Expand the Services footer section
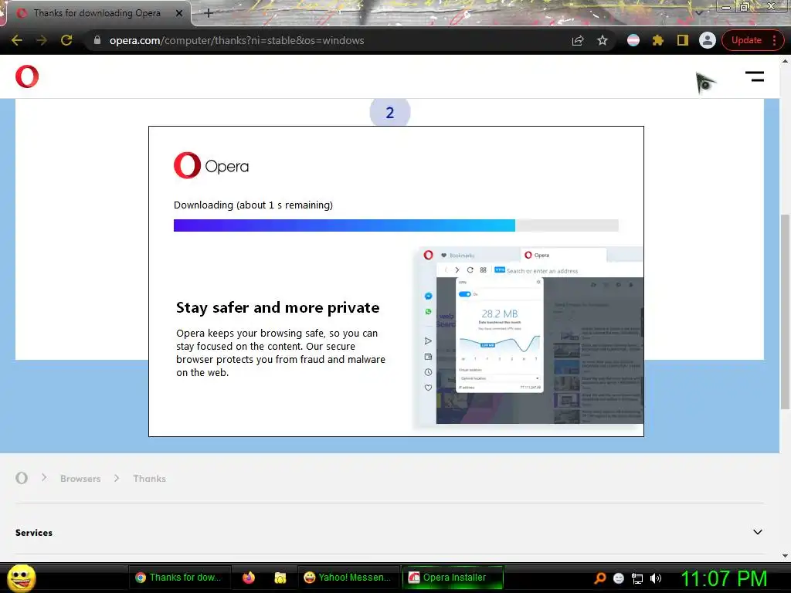Image resolution: width=791 pixels, height=593 pixels. (757, 532)
